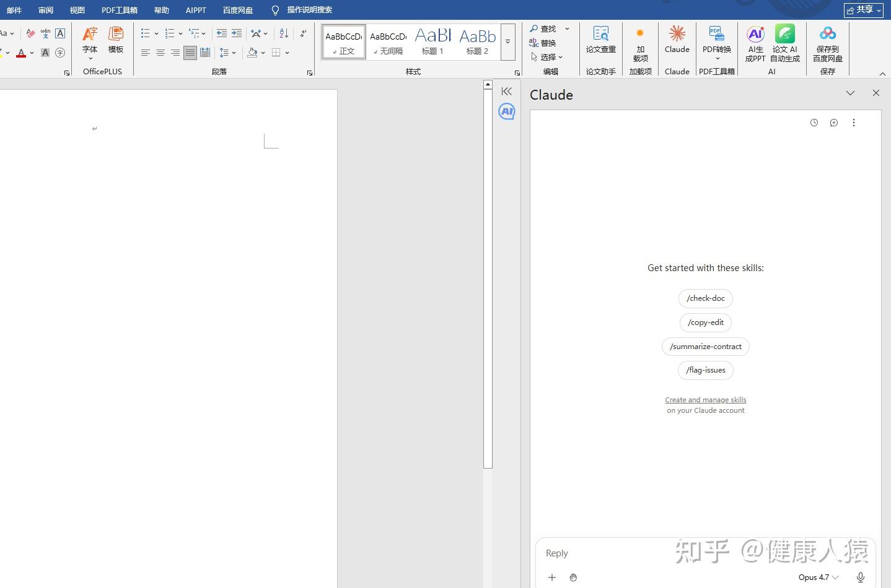This screenshot has width=891, height=588.
Task: Center the paragraph text
Action: 160,53
